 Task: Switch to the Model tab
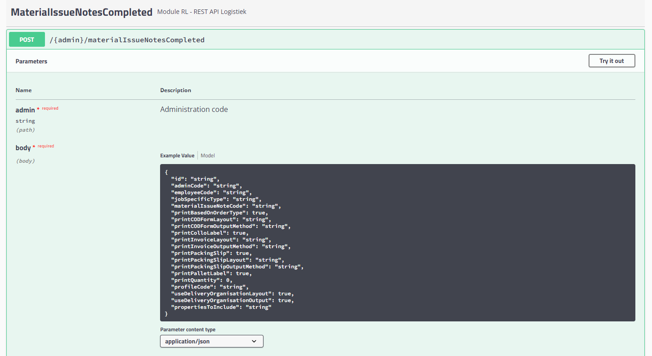click(x=208, y=156)
